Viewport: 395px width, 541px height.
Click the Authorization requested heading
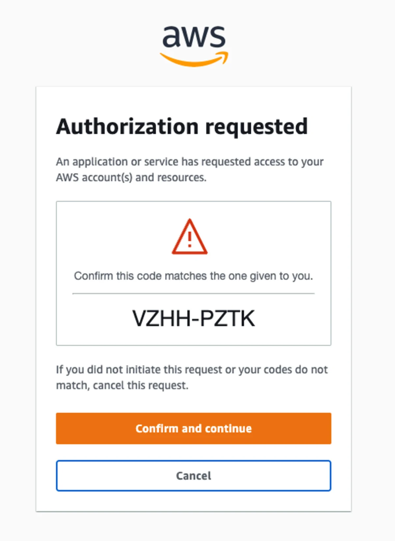point(182,126)
